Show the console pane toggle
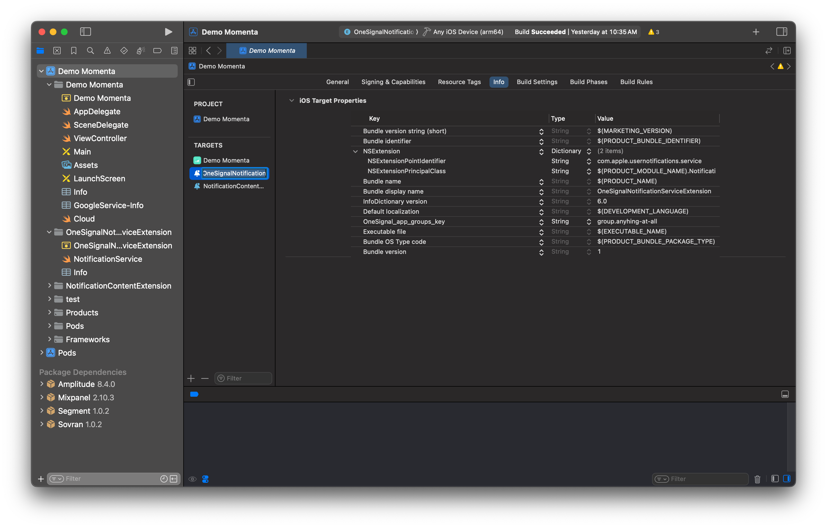 click(x=786, y=479)
